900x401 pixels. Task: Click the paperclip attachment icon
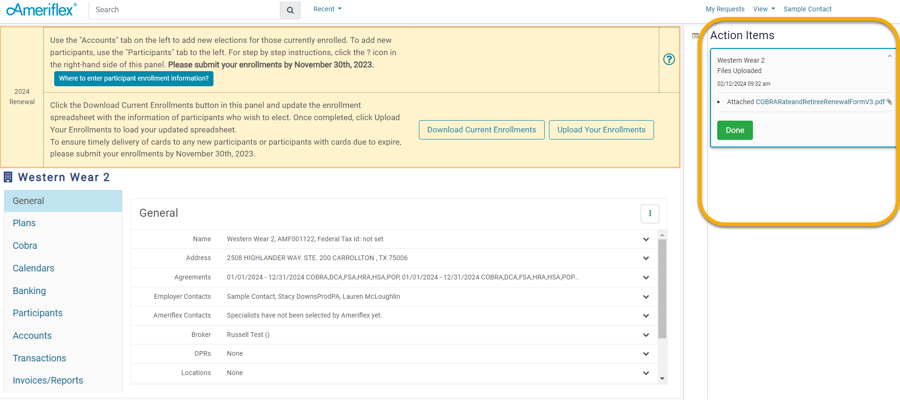(889, 102)
